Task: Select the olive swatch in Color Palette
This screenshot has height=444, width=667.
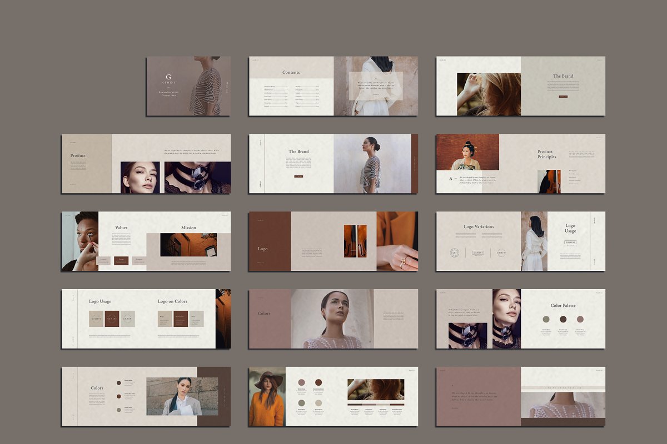Action: (x=546, y=319)
